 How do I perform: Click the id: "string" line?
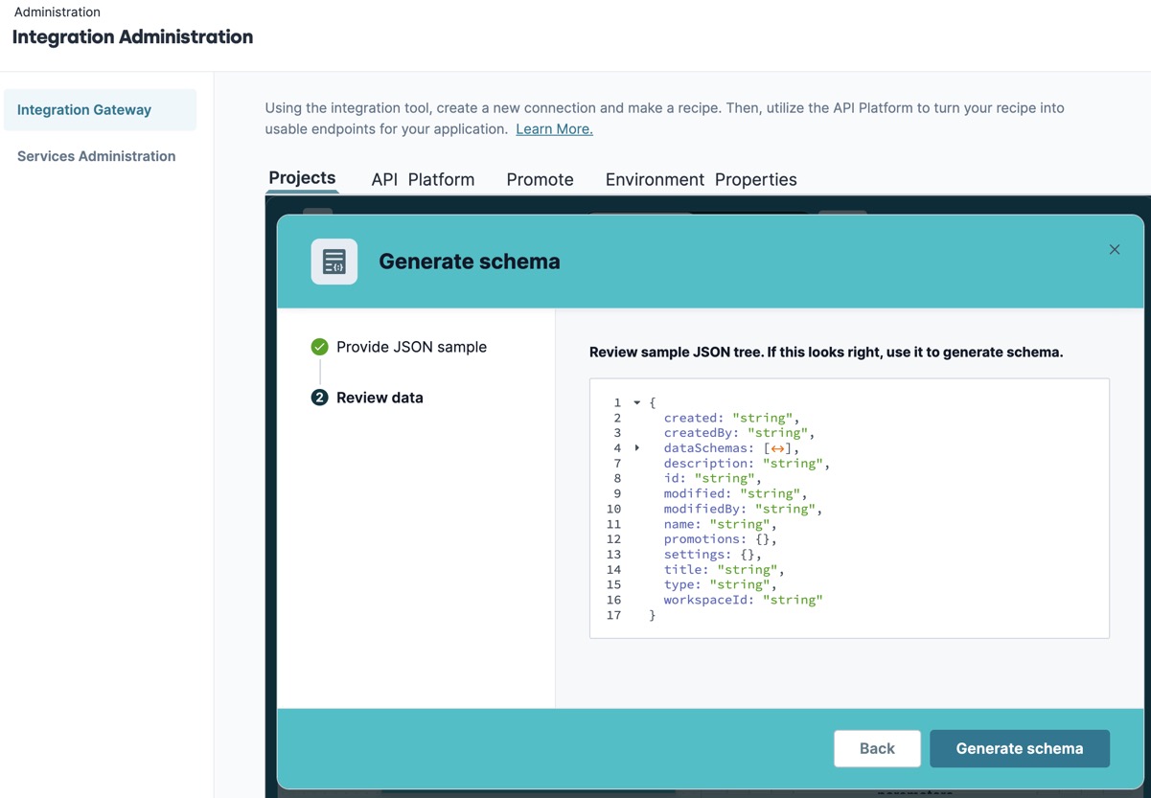[712, 478]
